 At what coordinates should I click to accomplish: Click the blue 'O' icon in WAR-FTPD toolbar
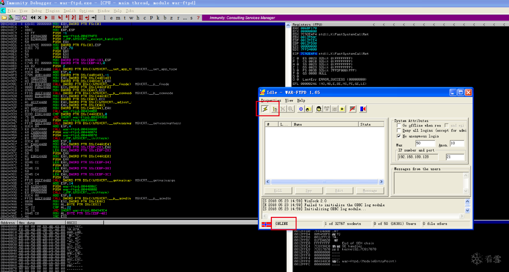[301, 109]
